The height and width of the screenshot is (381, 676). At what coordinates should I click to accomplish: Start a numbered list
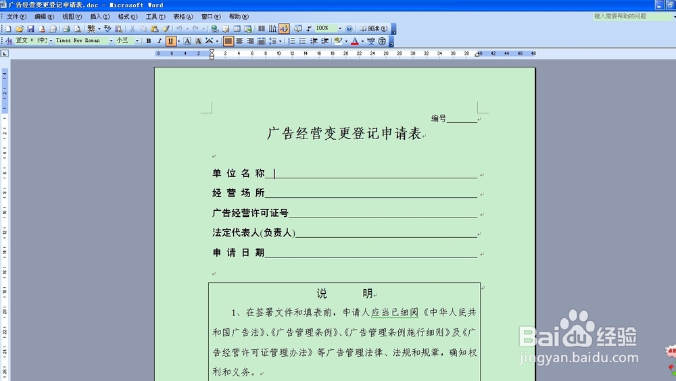291,41
